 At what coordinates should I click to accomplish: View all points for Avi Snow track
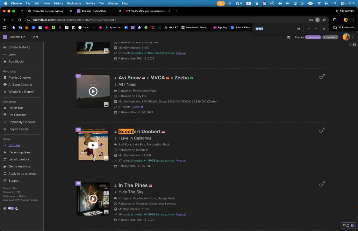click(x=138, y=107)
